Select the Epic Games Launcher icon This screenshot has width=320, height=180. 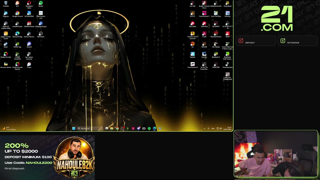(29, 56)
